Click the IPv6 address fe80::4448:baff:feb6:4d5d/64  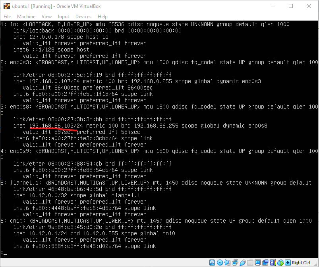[x=77, y=208]
